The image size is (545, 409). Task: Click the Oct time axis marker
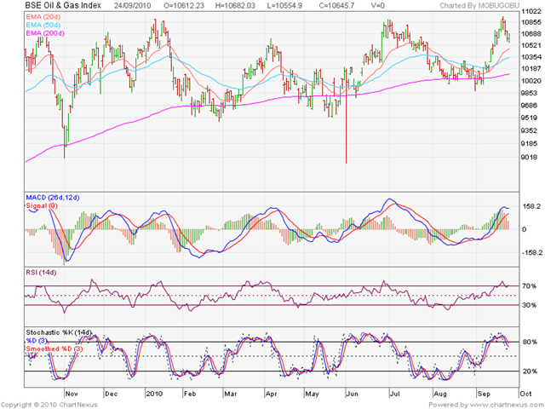click(x=525, y=394)
